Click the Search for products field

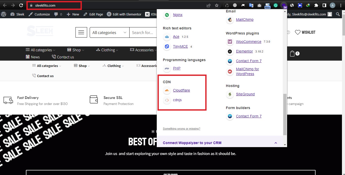coord(143,32)
